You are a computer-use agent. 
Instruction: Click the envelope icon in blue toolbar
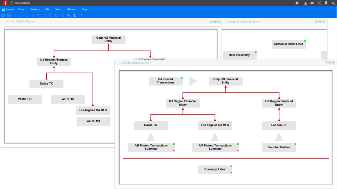[57, 15]
